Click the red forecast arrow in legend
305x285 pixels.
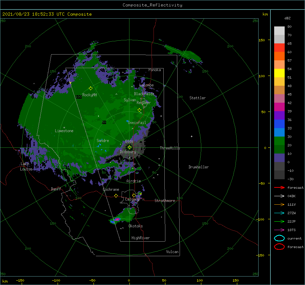(x=279, y=187)
